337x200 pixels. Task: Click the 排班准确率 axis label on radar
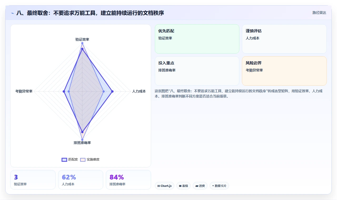[82, 143]
